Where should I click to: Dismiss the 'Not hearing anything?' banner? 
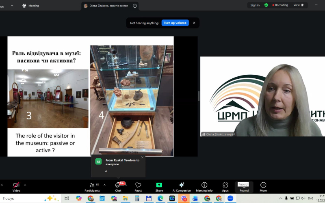[x=194, y=23]
